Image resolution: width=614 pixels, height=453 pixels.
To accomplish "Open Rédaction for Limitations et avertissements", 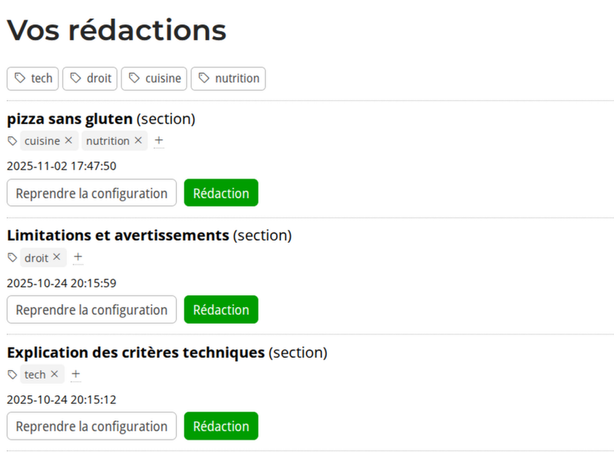I will [221, 310].
